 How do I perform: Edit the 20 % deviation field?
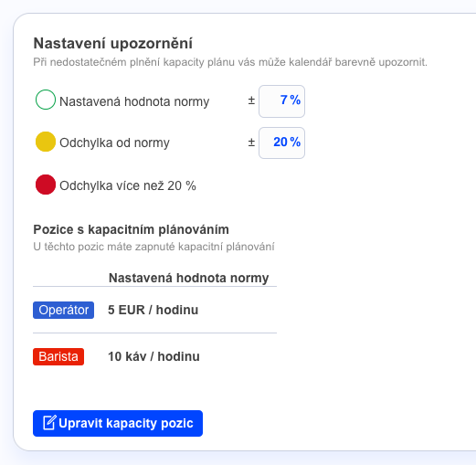[x=281, y=143]
